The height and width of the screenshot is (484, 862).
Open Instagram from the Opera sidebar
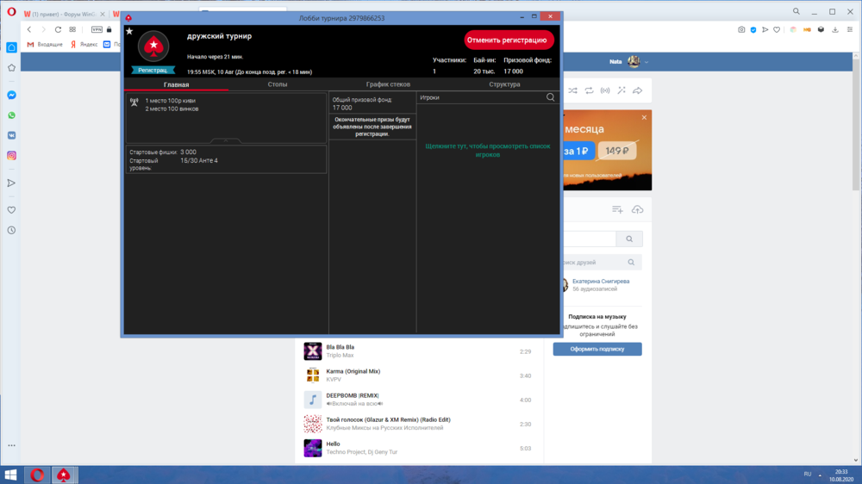[x=12, y=156]
